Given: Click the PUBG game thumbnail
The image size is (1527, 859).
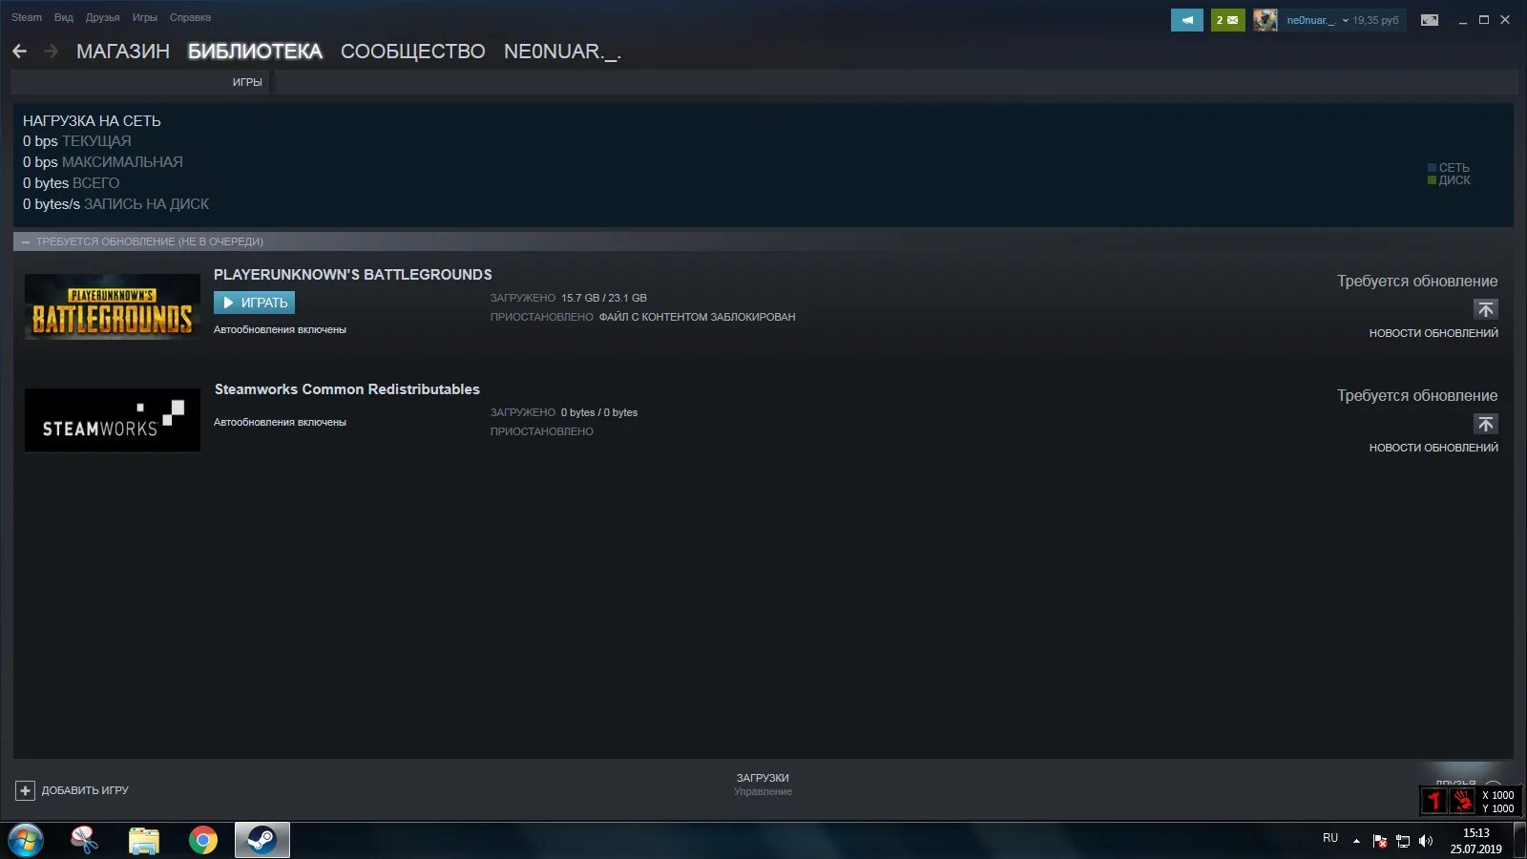Looking at the screenshot, I should tap(113, 307).
